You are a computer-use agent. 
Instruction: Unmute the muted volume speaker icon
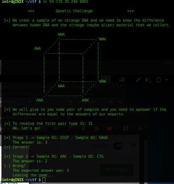pyautogui.click(x=148, y=80)
